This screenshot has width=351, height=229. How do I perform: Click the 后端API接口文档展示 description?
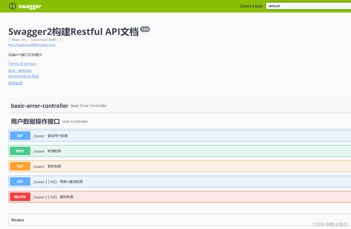(x=25, y=55)
